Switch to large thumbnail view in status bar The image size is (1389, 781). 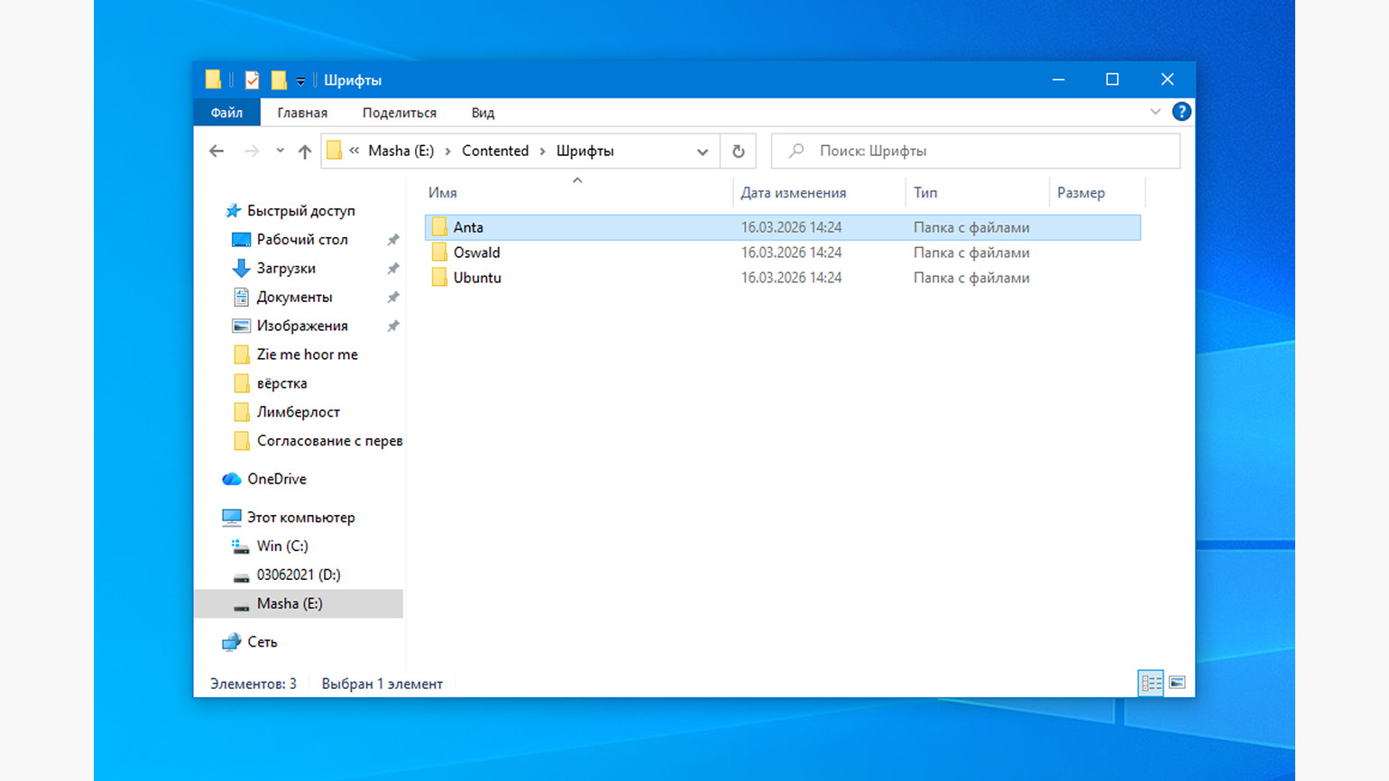click(x=1177, y=683)
